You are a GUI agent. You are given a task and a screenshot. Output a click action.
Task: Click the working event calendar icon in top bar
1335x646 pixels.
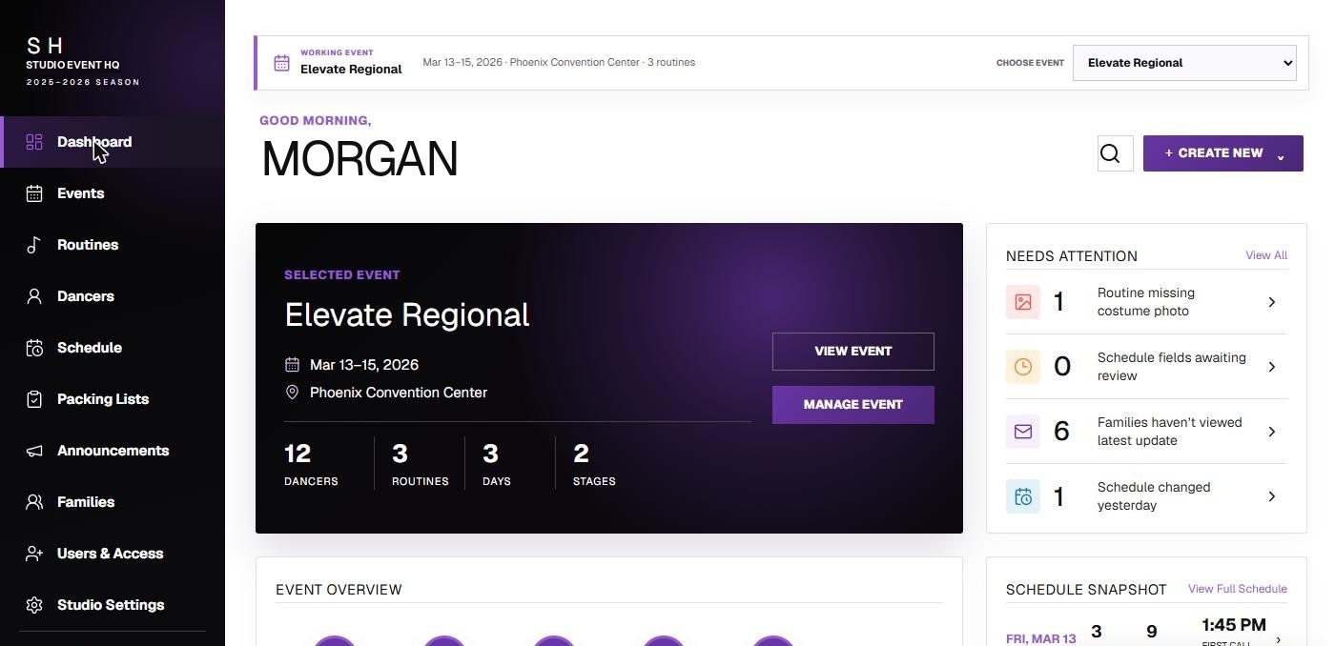pyautogui.click(x=281, y=63)
